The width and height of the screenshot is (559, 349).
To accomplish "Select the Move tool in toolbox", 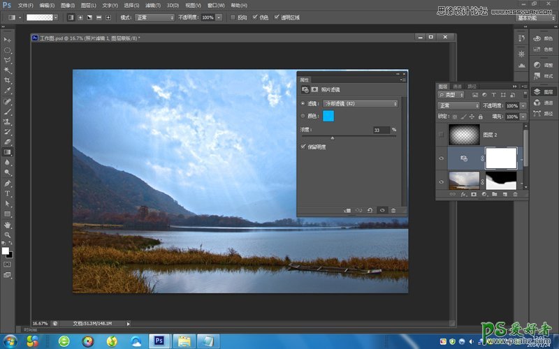I will pyautogui.click(x=8, y=41).
